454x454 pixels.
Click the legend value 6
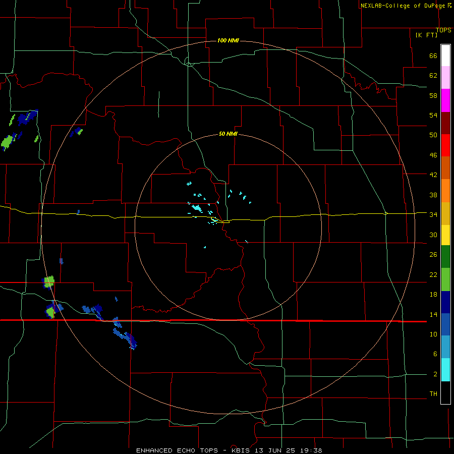tap(435, 354)
